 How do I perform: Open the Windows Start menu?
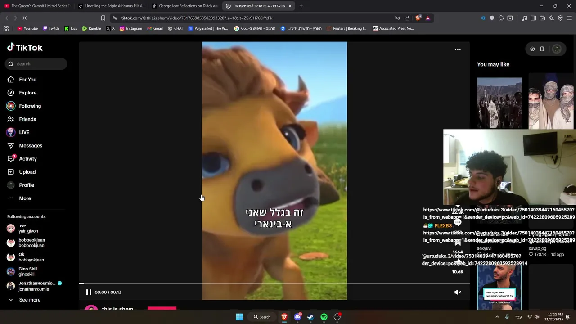(x=239, y=317)
